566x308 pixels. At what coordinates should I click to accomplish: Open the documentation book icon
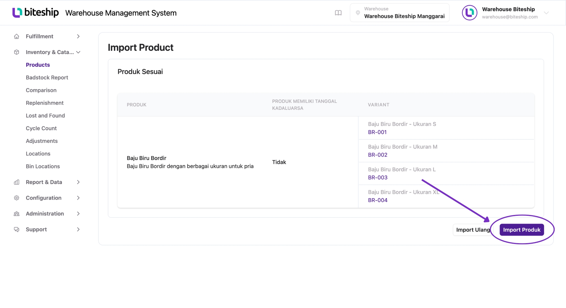[338, 13]
